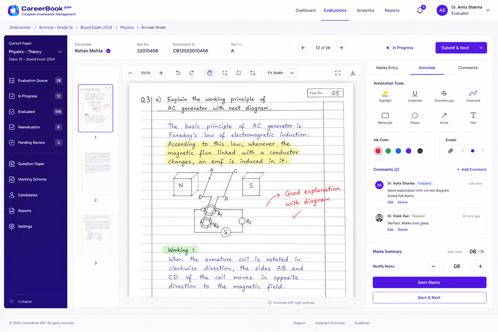
Task: Zoom in the answer sheet
Action: click(x=161, y=73)
